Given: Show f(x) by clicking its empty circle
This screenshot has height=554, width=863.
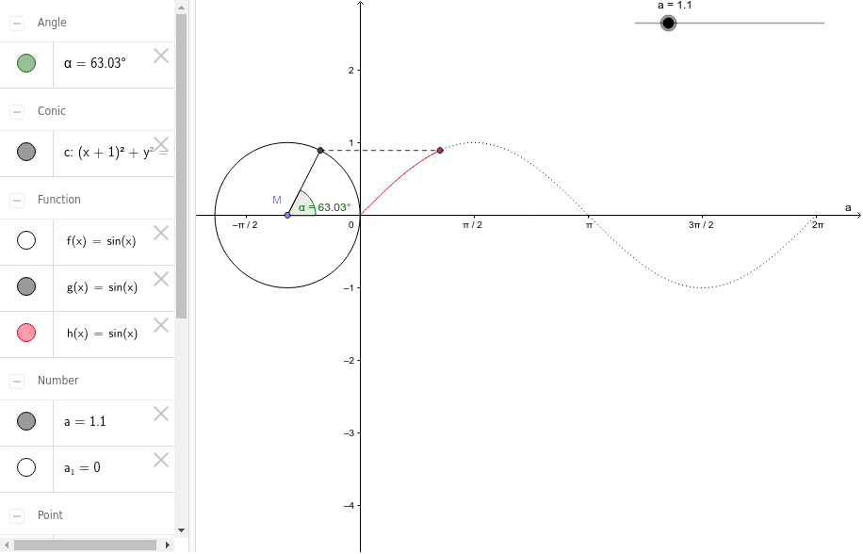Looking at the screenshot, I should click(27, 240).
